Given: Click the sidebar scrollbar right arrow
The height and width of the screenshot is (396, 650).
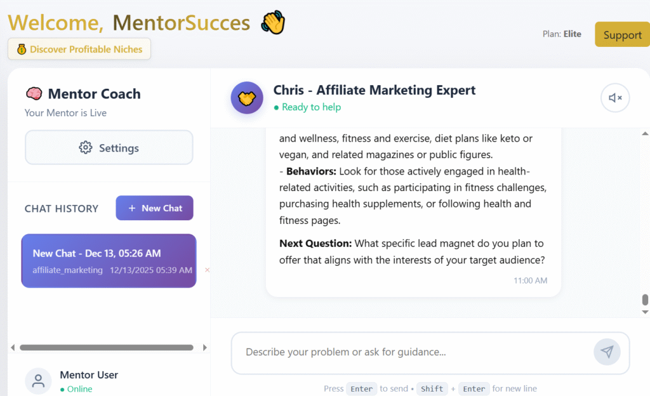Looking at the screenshot, I should pyautogui.click(x=204, y=348).
